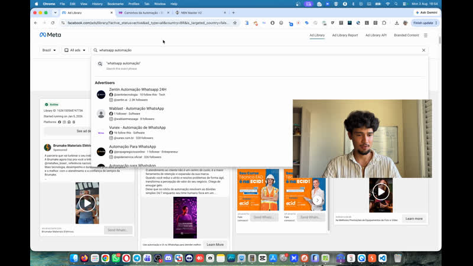Open Trash in the dock
Screen dimensions: 473x266
[x=398, y=258]
